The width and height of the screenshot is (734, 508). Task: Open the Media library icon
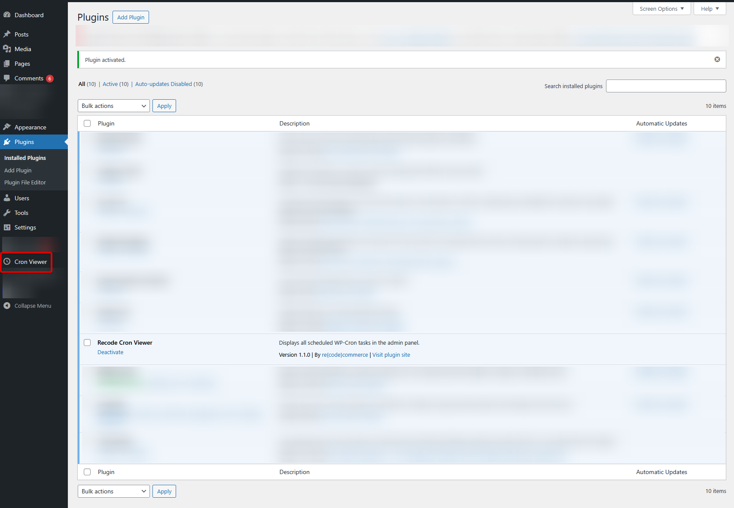tap(7, 49)
